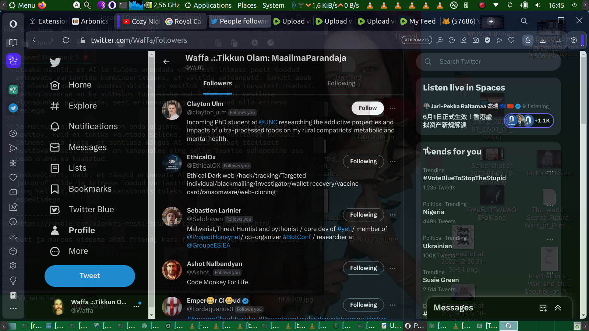Open the @ProjectHoneynet mention link
Viewport: 589px width, 331px height.
point(214,237)
